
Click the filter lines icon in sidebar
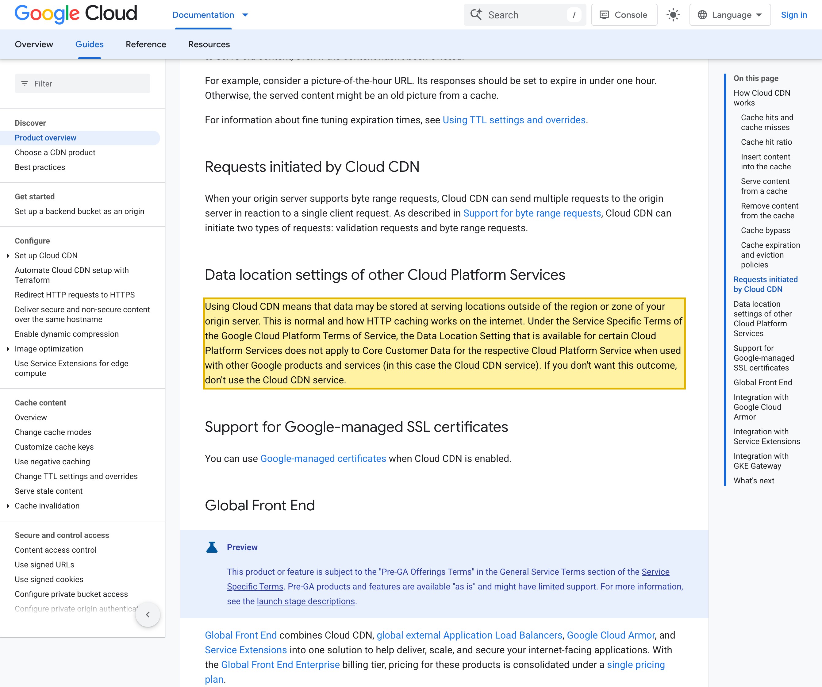[x=25, y=83]
